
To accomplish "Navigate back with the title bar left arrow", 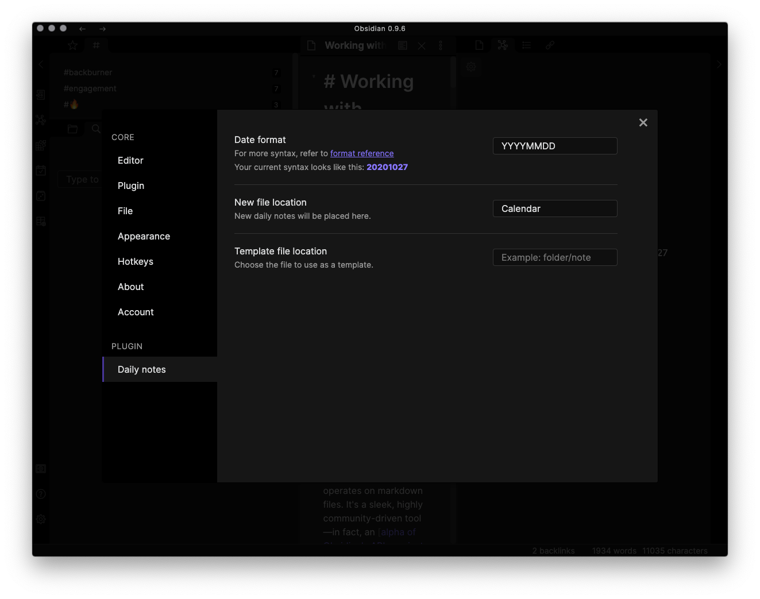I will point(82,29).
